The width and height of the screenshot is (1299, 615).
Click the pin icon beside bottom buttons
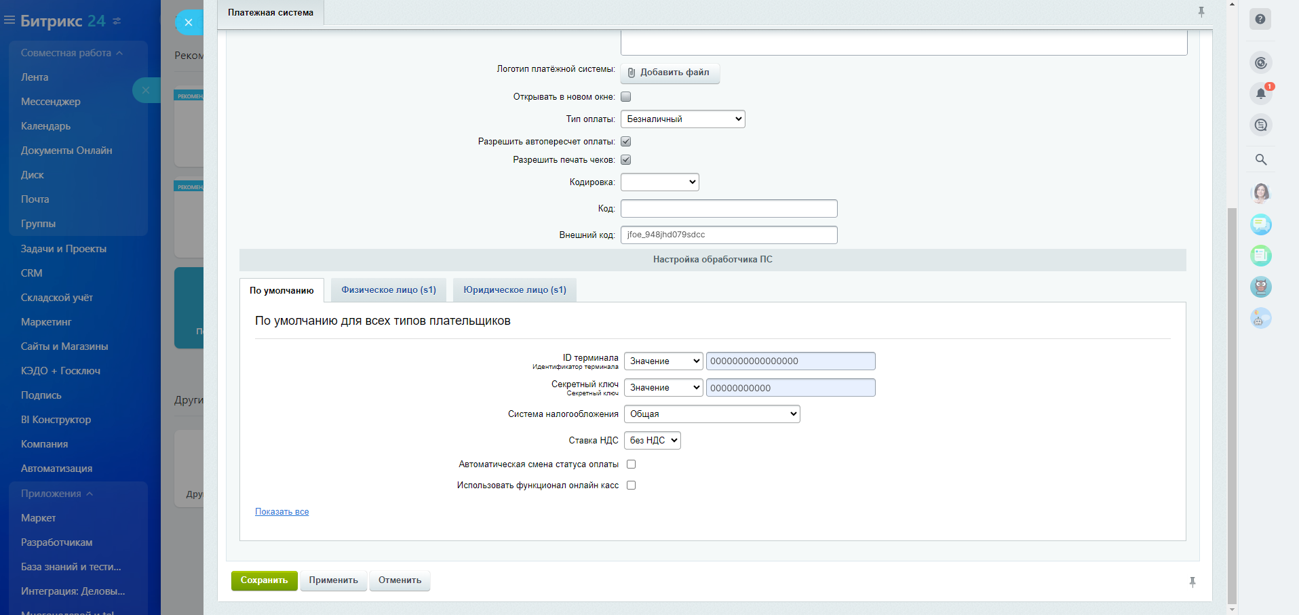(x=1192, y=582)
